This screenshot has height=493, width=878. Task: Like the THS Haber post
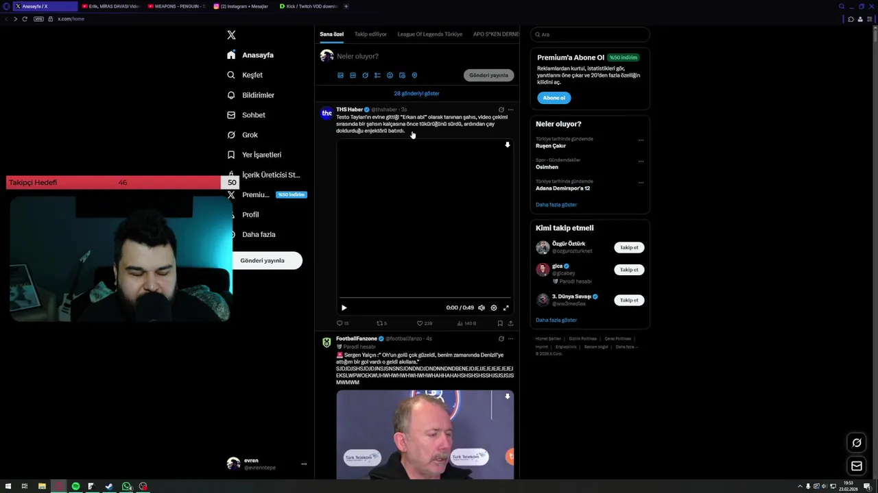(425, 323)
